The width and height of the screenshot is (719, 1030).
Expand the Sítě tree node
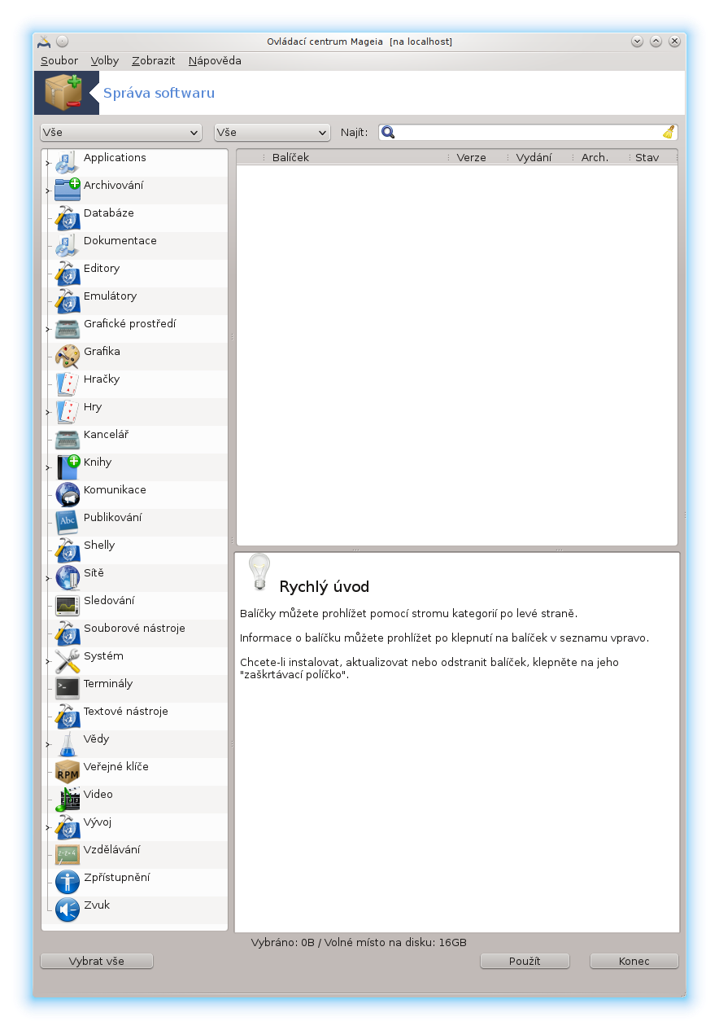click(x=48, y=578)
